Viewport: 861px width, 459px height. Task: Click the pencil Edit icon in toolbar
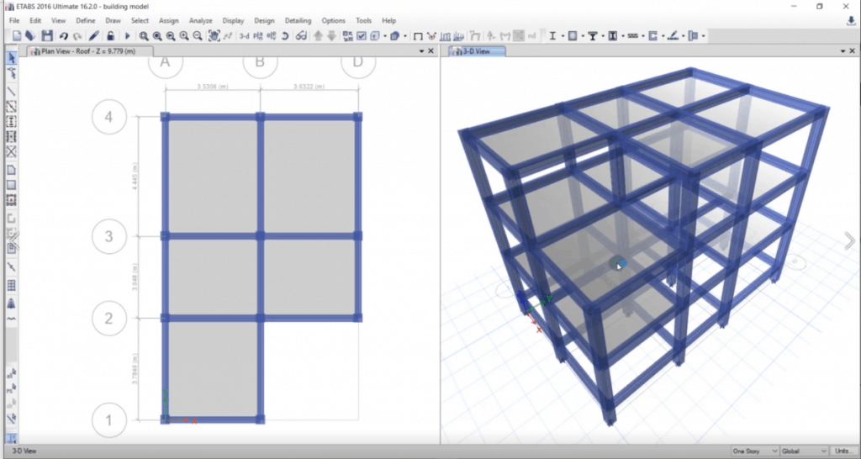(x=94, y=36)
